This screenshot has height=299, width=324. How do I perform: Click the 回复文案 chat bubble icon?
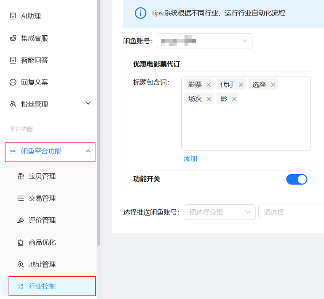(13, 82)
